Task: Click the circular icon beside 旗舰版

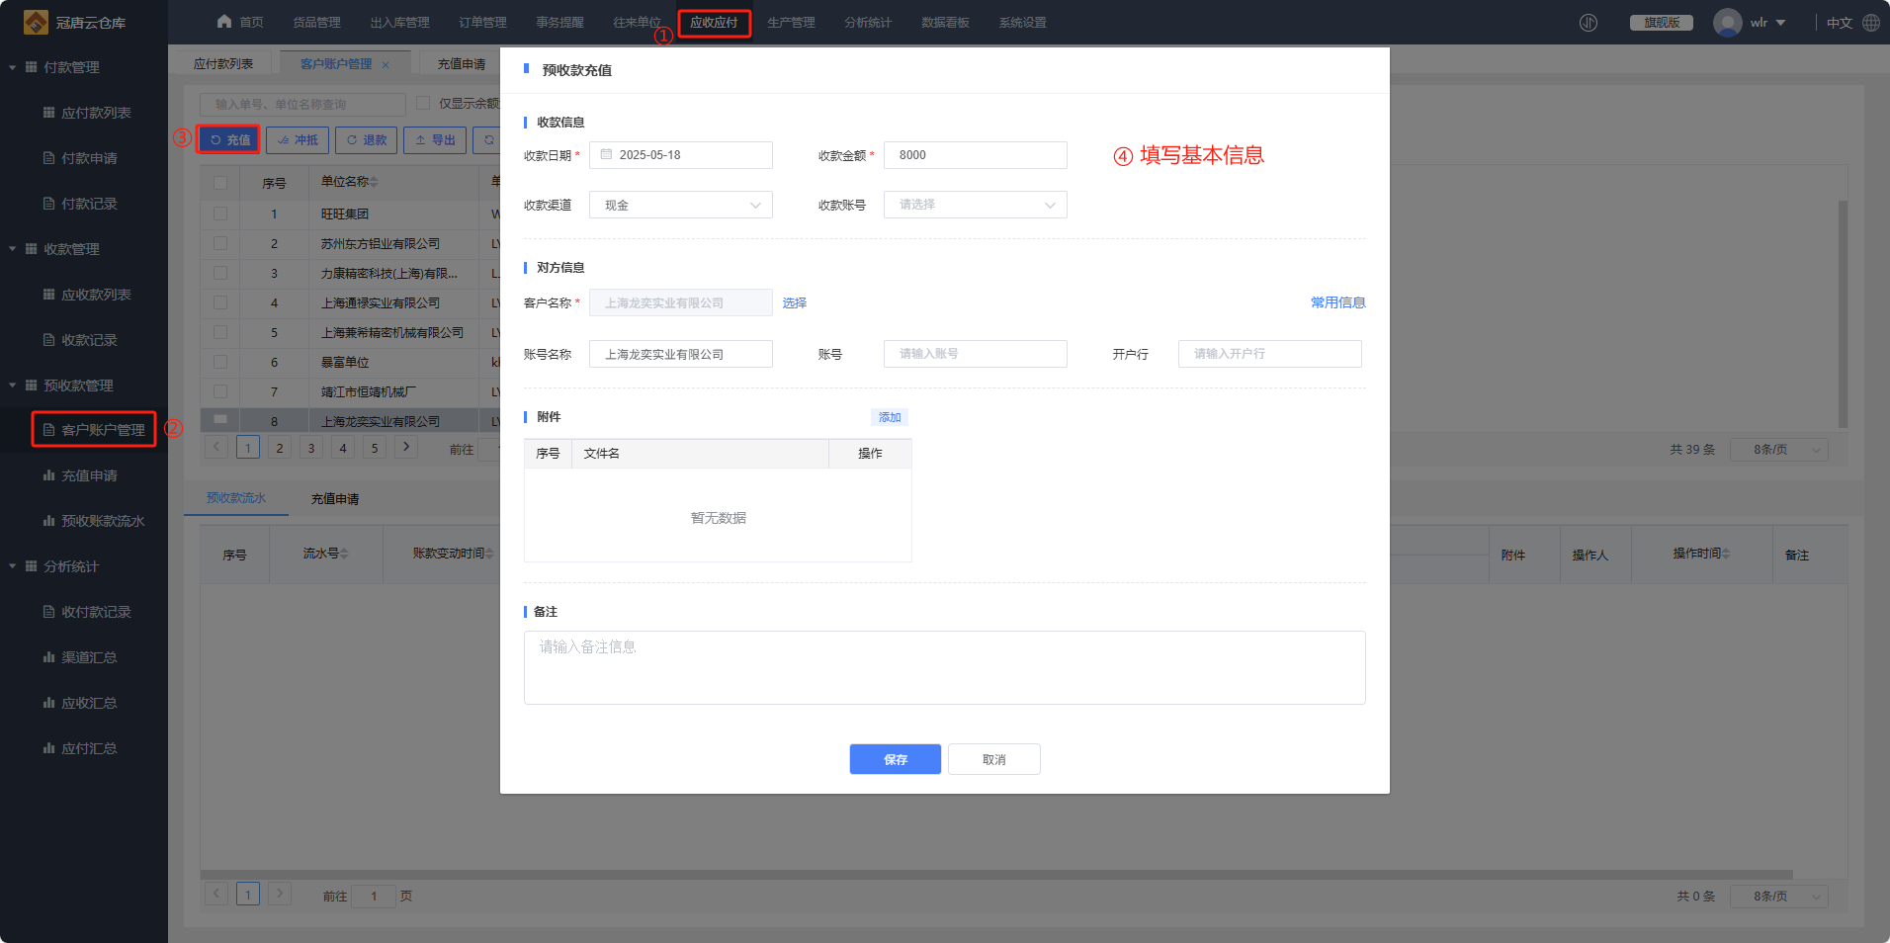Action: click(1589, 23)
